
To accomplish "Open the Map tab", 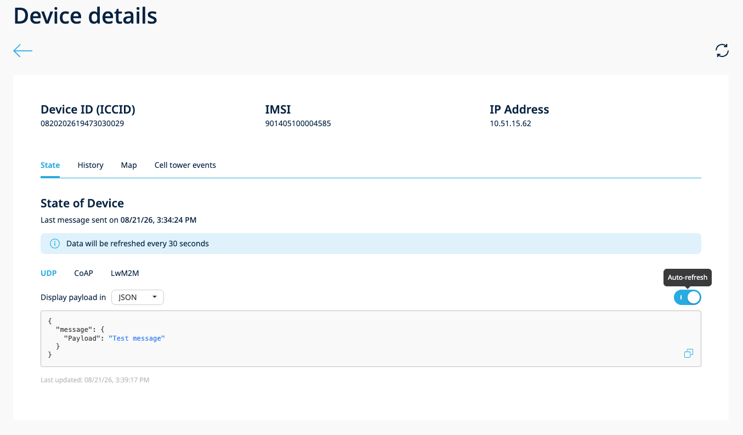I will 129,165.
